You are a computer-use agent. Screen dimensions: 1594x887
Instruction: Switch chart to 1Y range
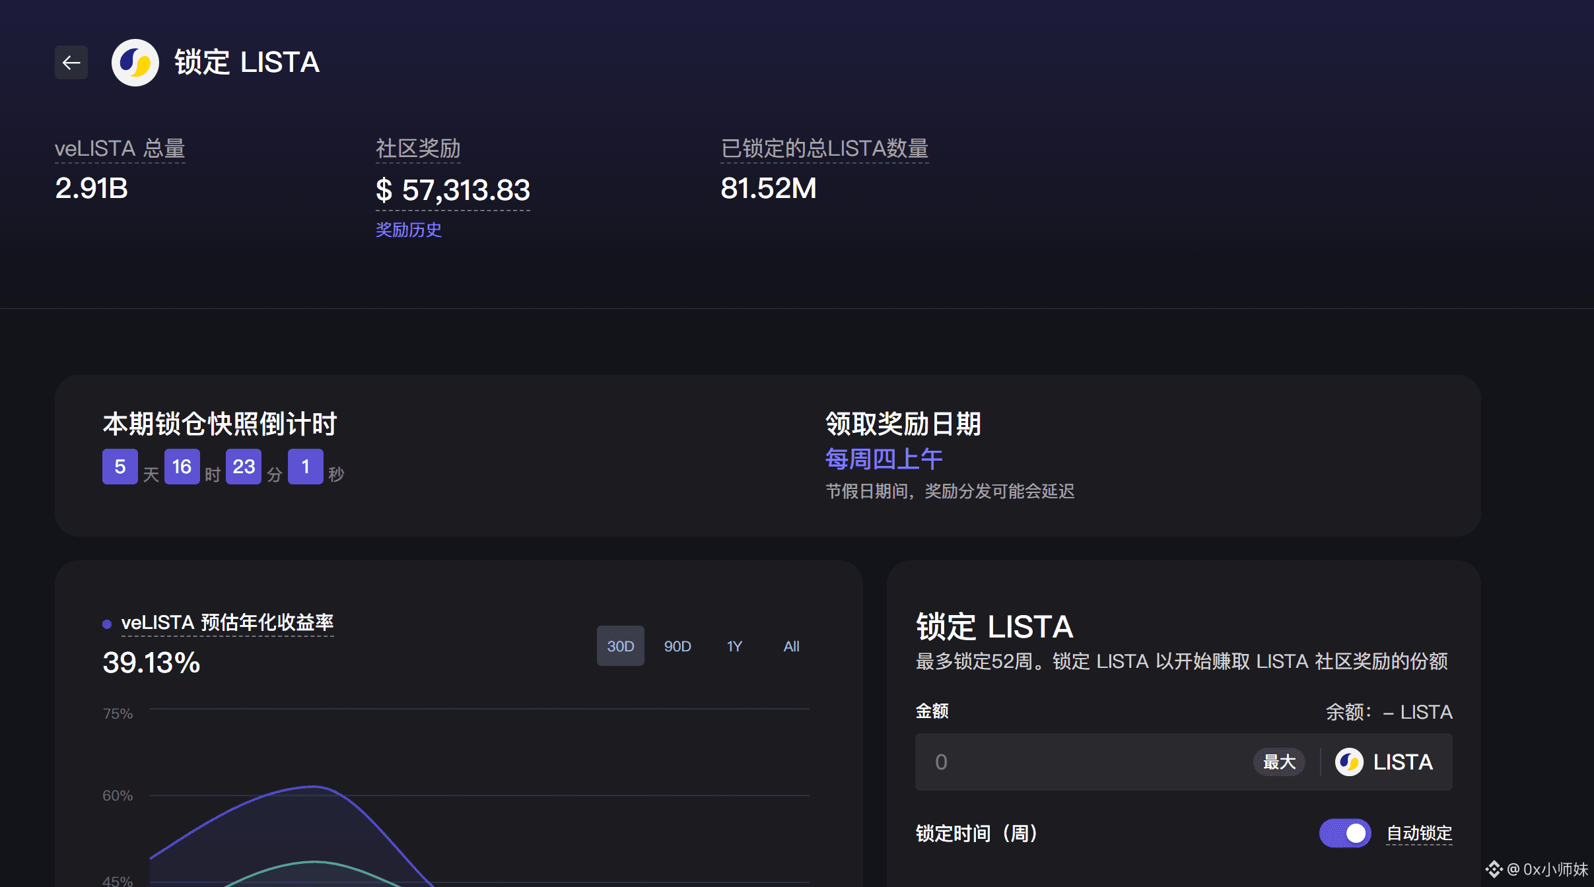point(734,646)
